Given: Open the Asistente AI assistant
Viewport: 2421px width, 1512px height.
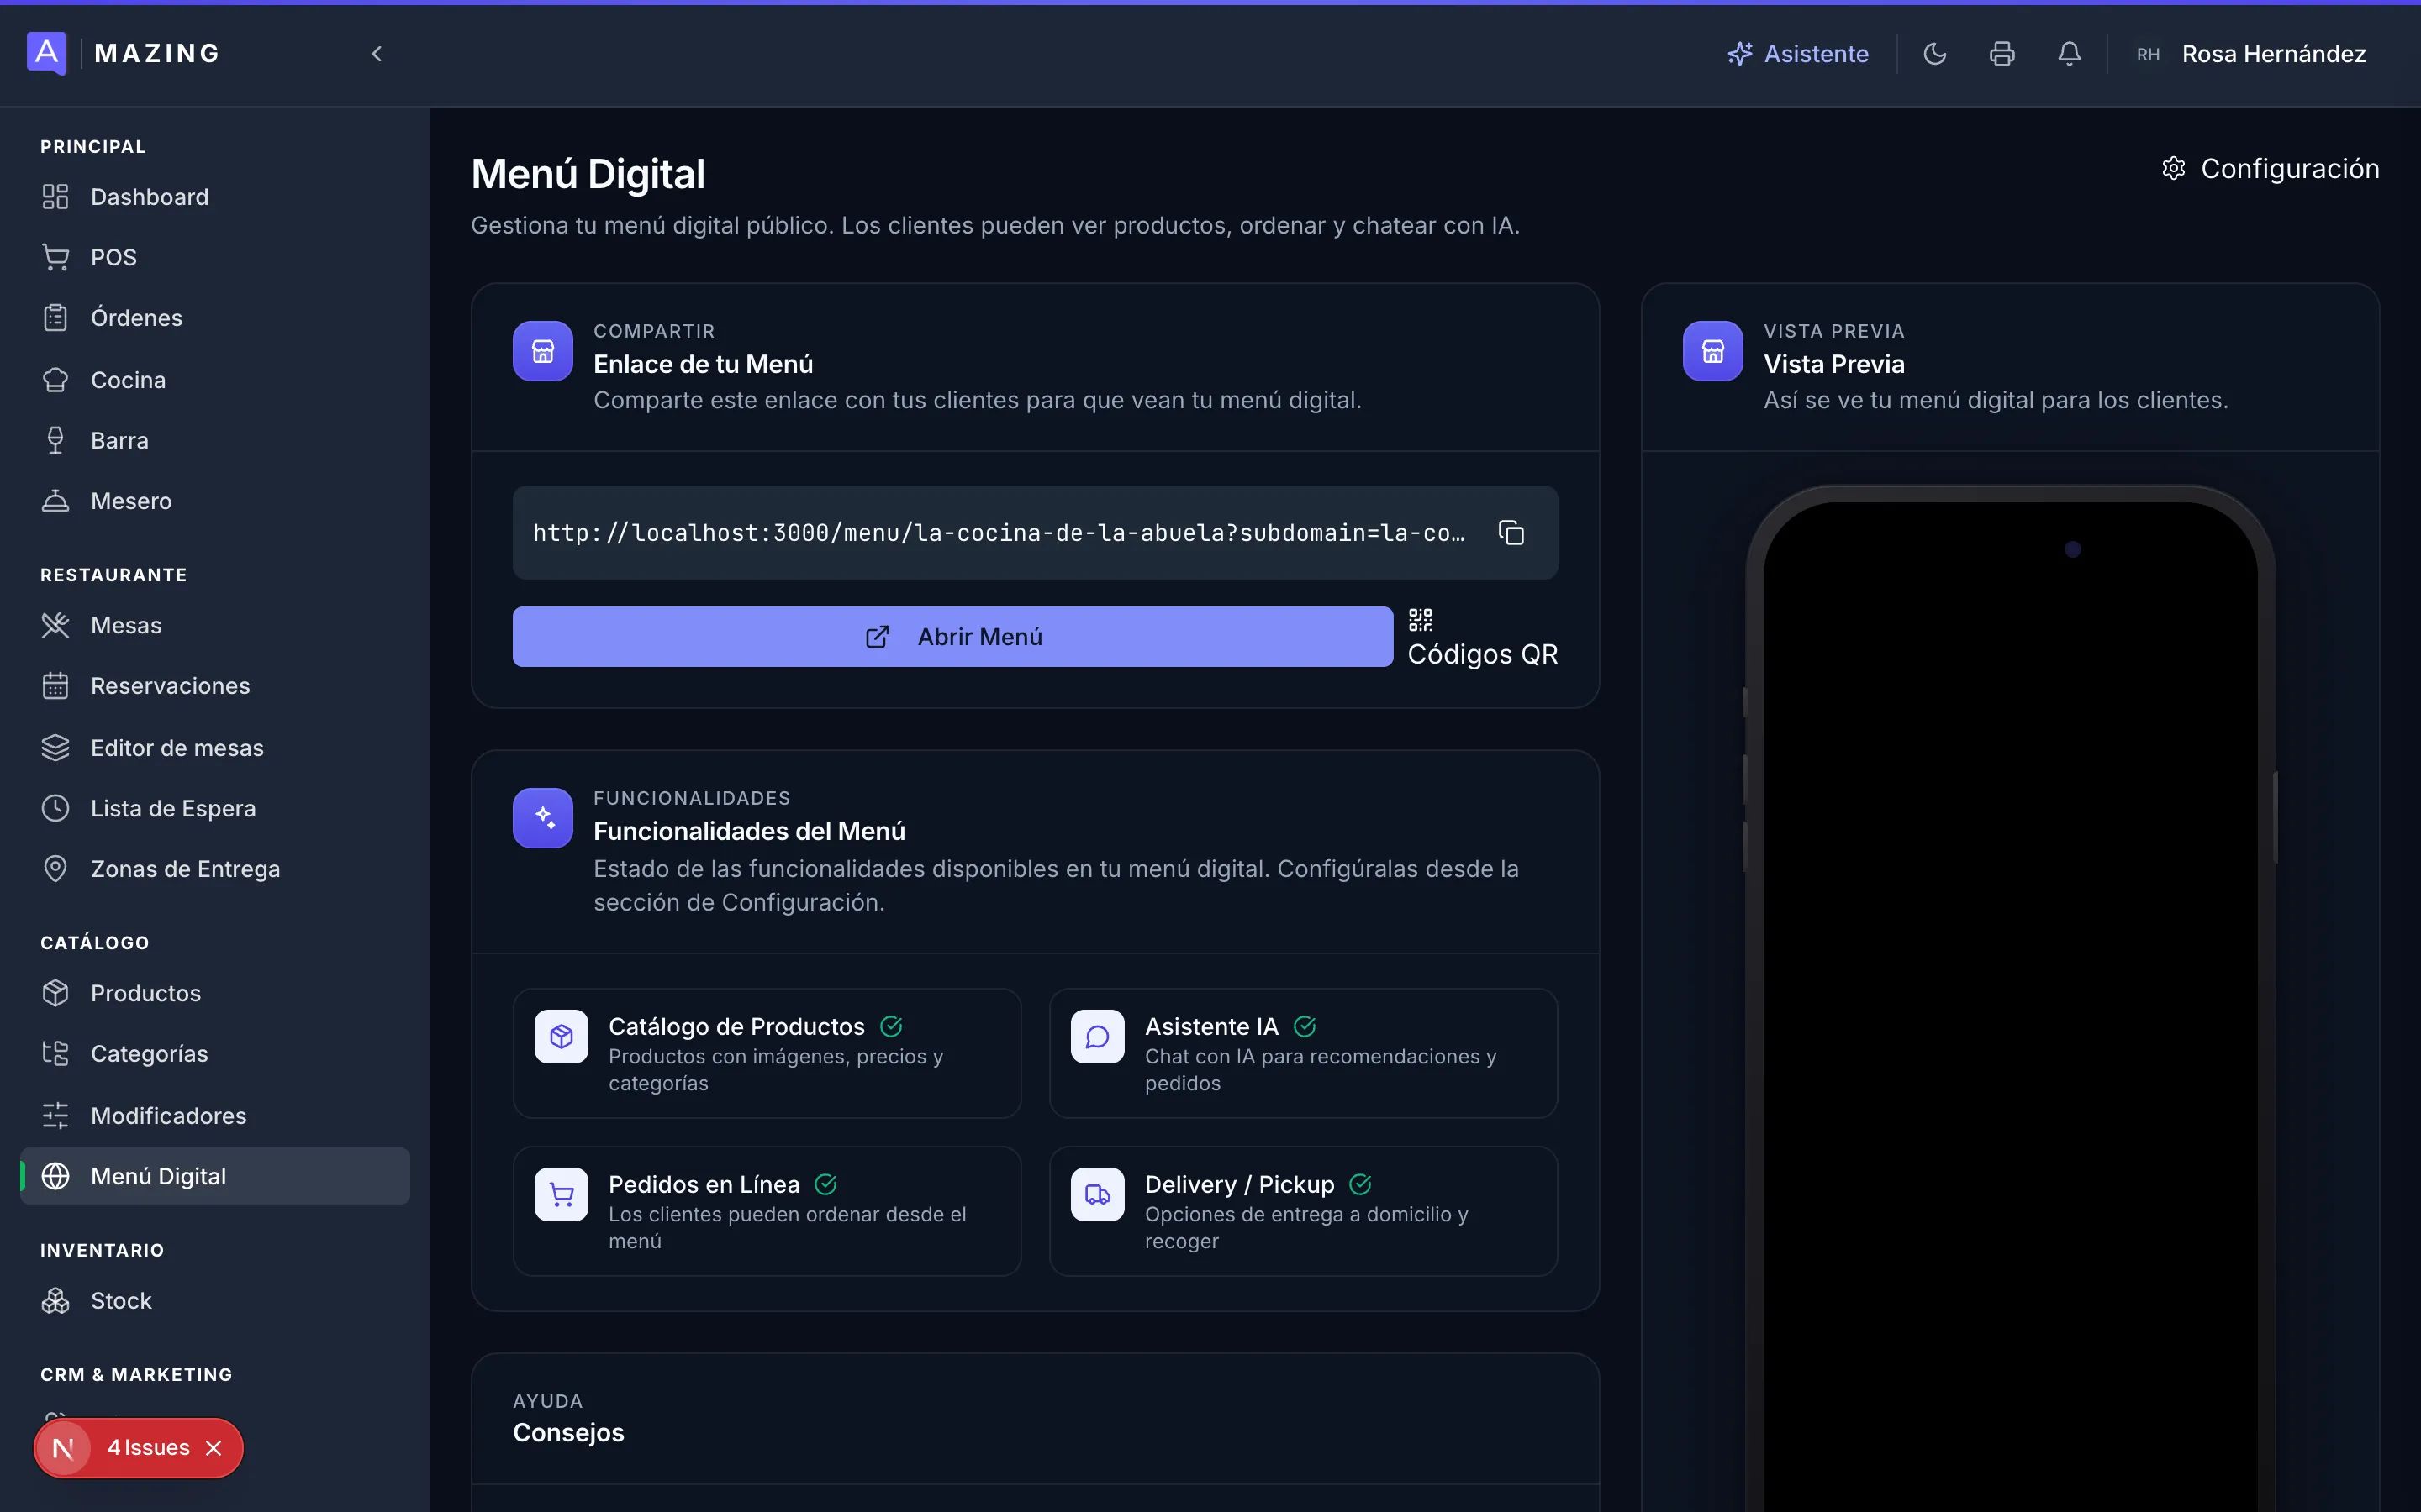Looking at the screenshot, I should click(x=1798, y=54).
